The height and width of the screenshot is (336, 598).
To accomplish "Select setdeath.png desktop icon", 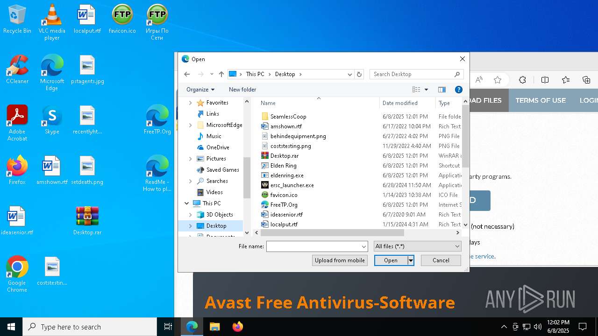I will (x=87, y=171).
